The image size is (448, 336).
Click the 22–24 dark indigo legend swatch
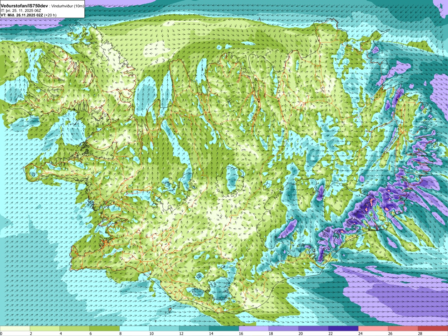343,329
